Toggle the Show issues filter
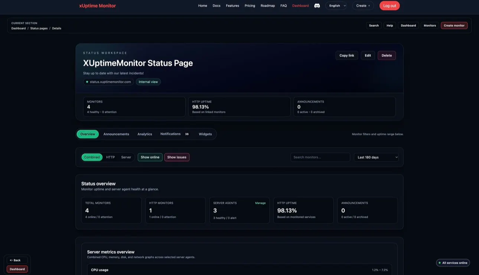The height and width of the screenshot is (275, 479). (177, 157)
